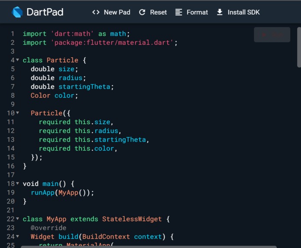
Task: Click line number 9 in gutter
Action: click(13, 104)
